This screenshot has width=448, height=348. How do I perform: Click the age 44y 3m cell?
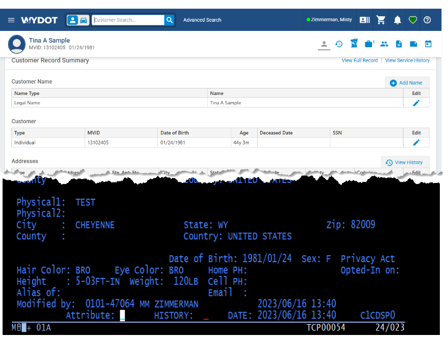point(244,142)
